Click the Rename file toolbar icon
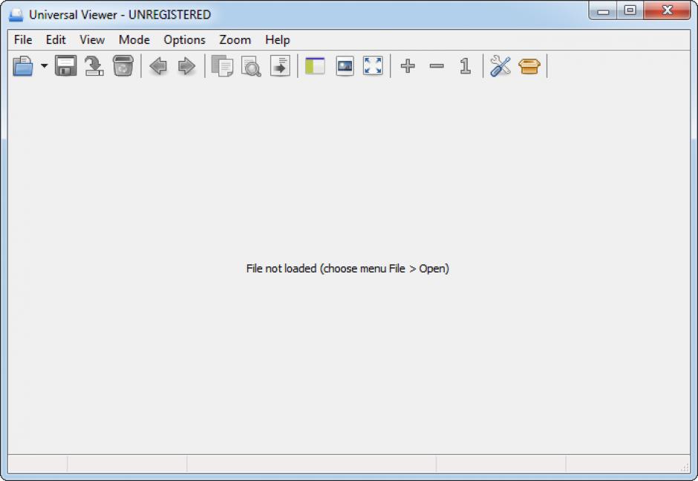This screenshot has width=698, height=481. click(x=94, y=66)
